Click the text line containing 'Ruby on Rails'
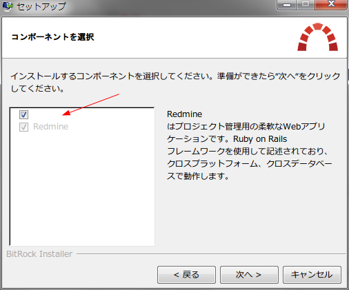Image resolution: width=349 pixels, height=290 pixels. [227, 139]
